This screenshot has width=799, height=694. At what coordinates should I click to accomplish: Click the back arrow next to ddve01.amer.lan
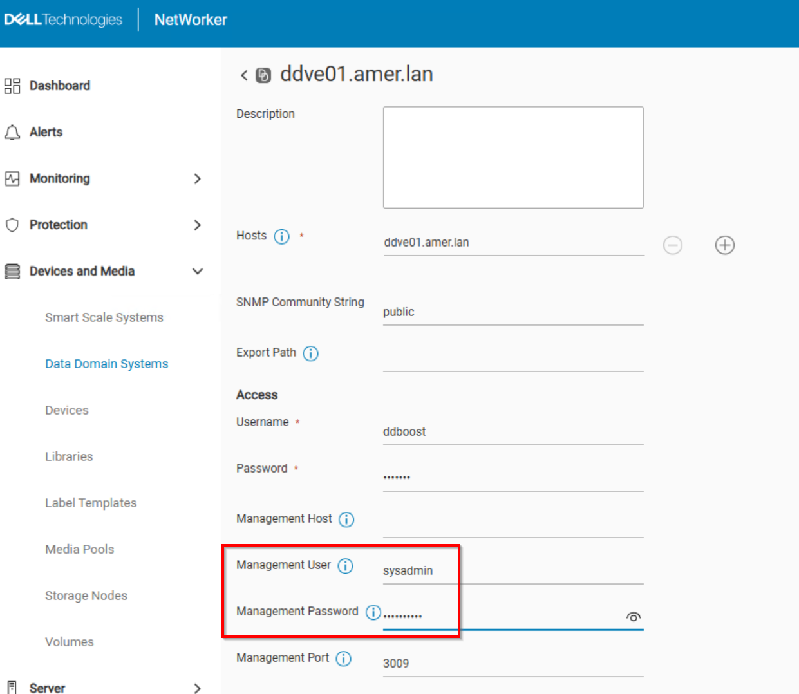[244, 75]
